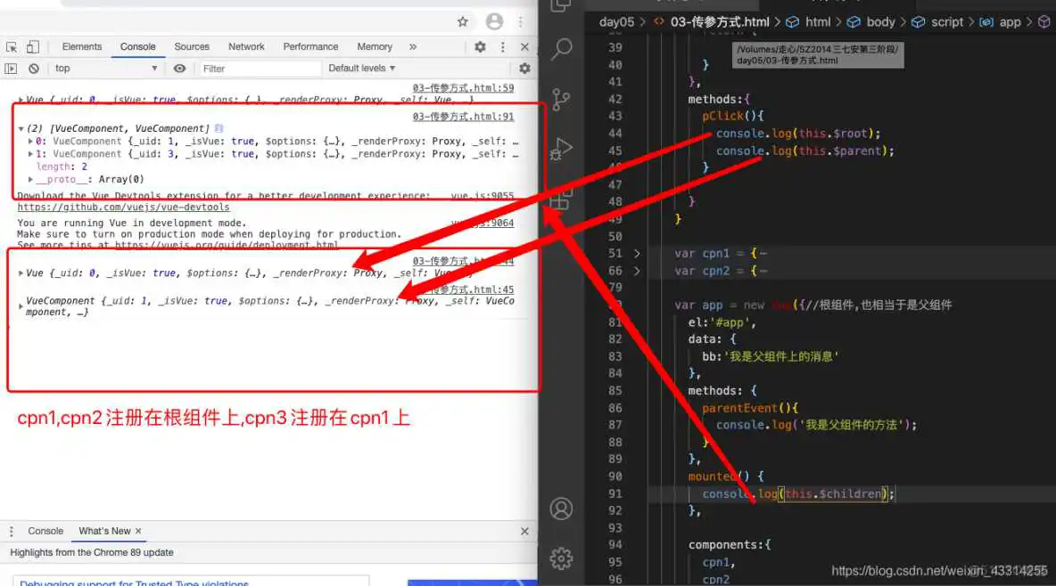
Task: Expand the folded var cpn2 block
Action: point(637,271)
